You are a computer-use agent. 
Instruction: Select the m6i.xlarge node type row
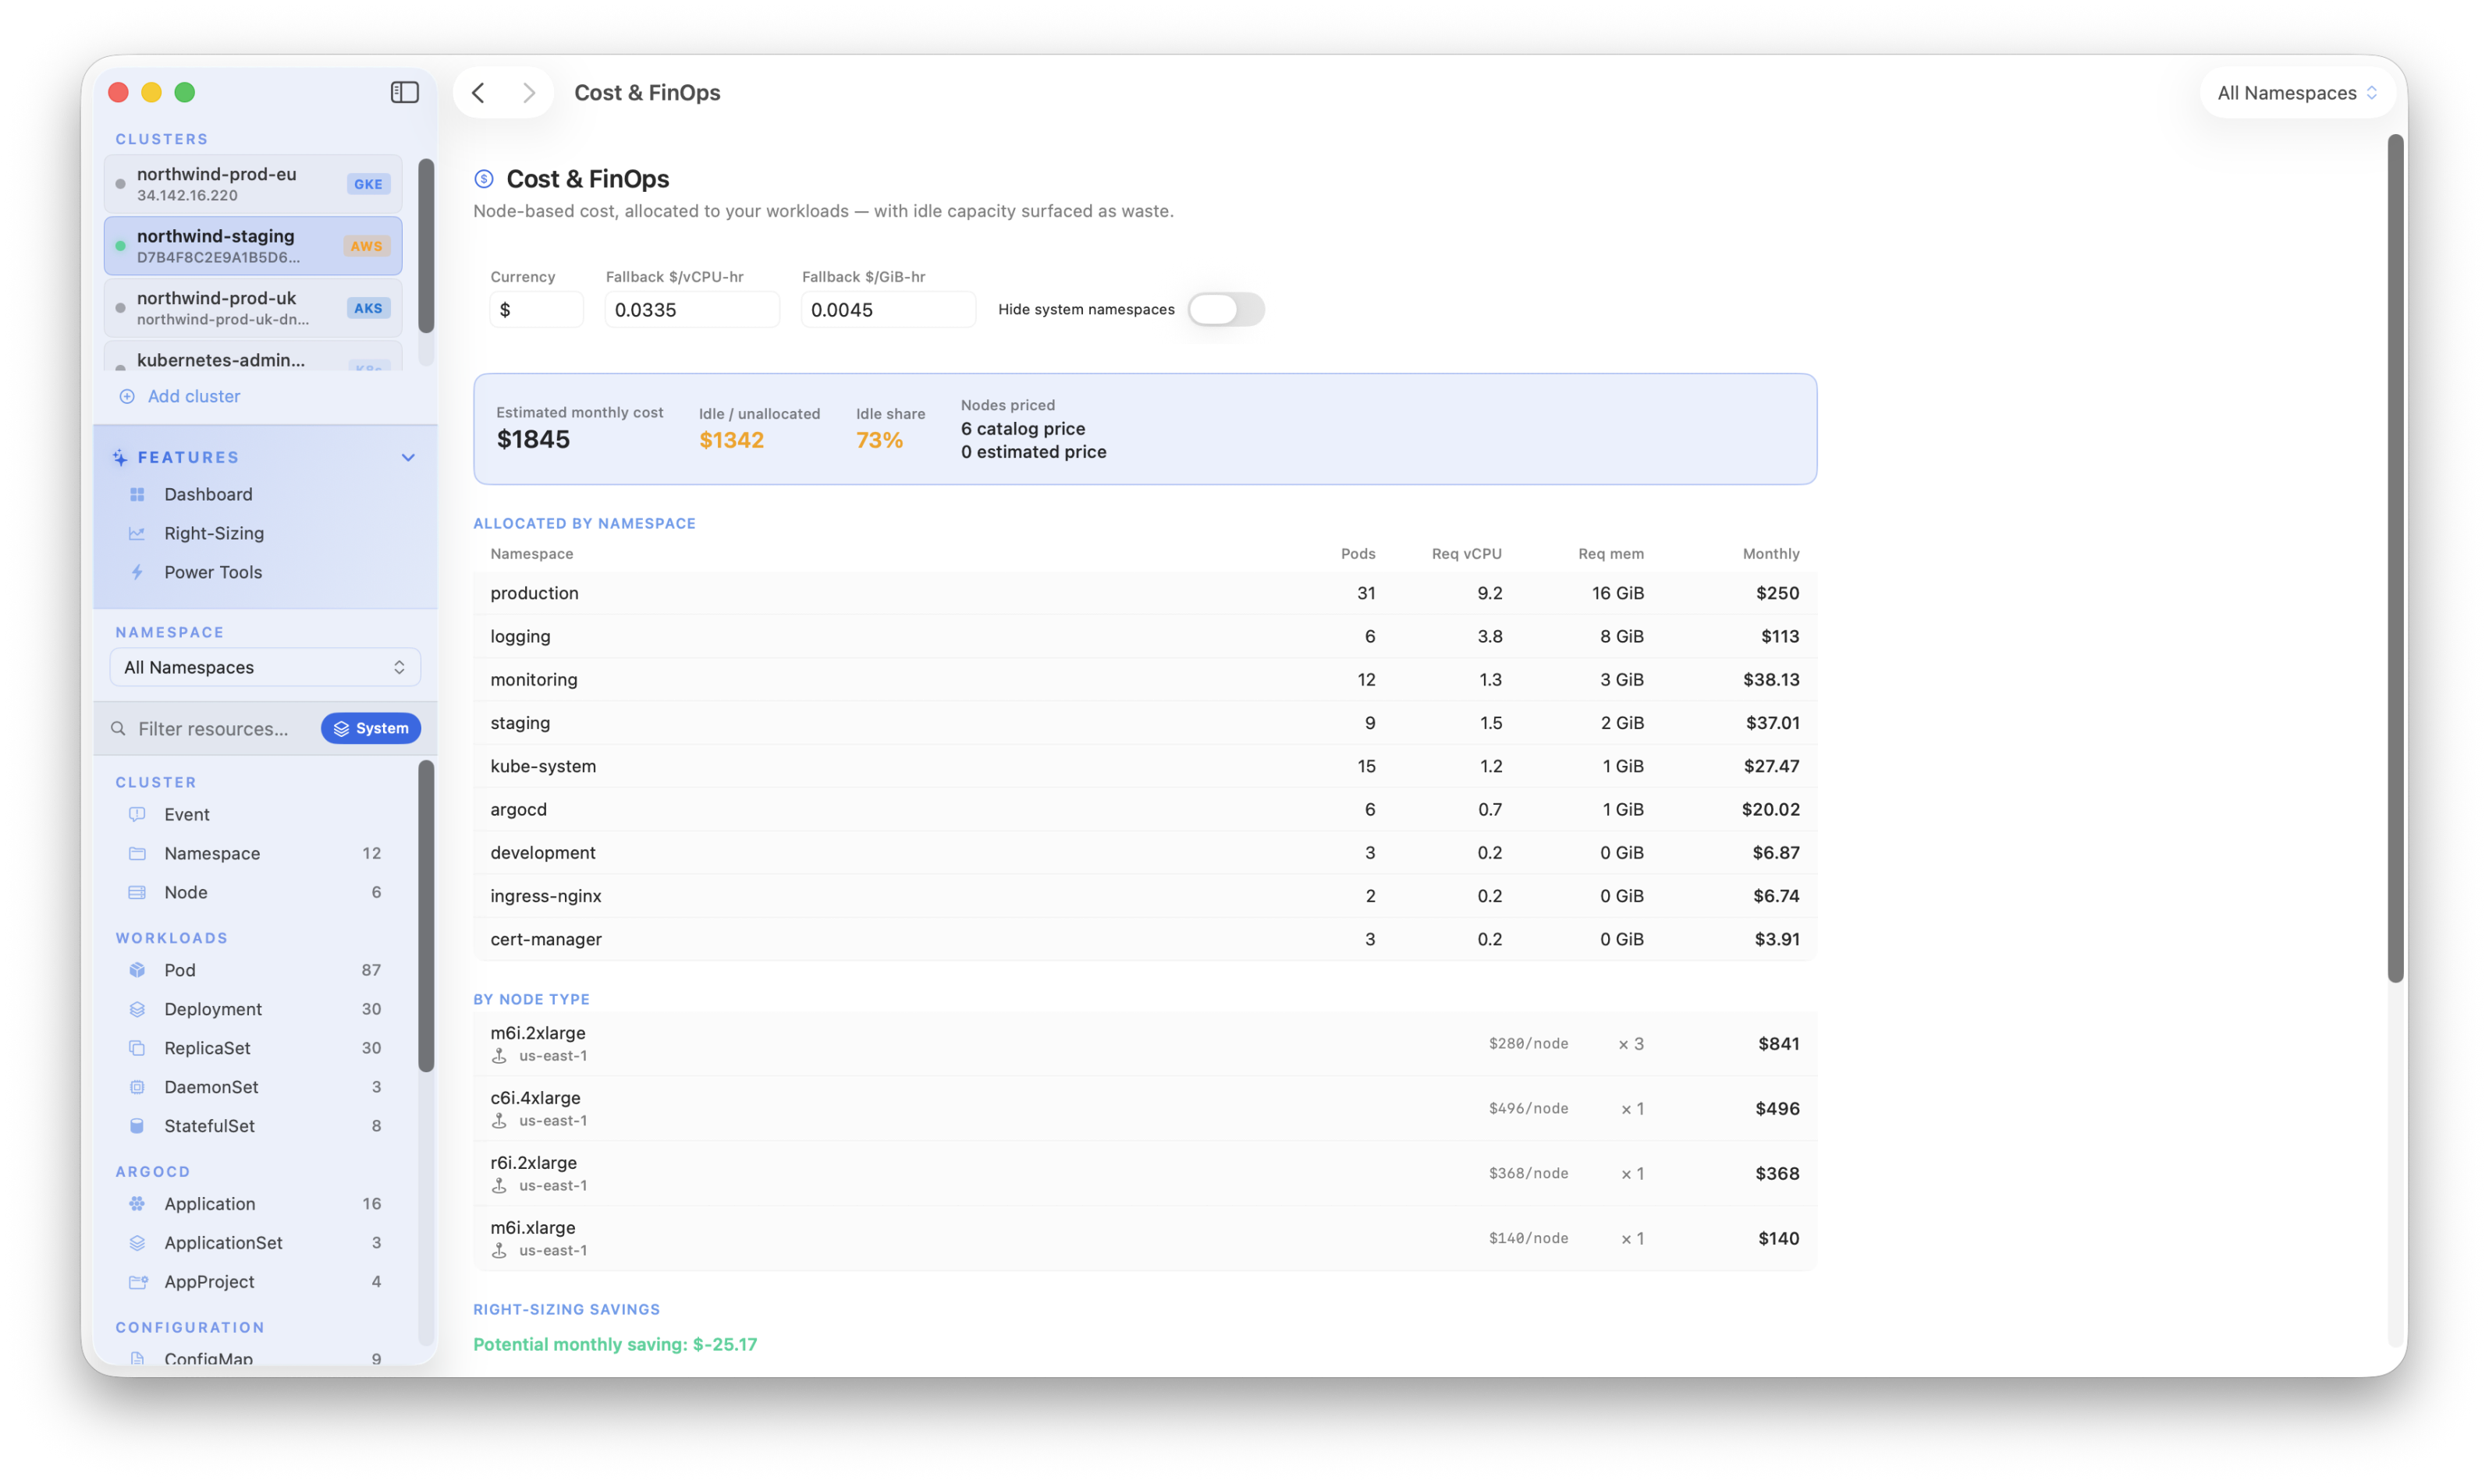[1145, 1238]
